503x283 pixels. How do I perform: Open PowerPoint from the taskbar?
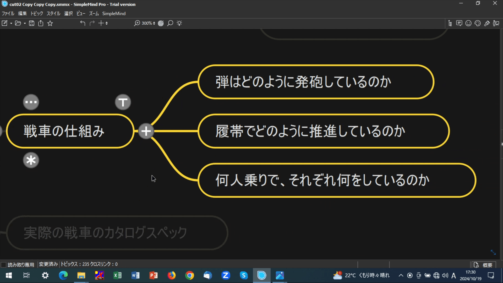click(154, 275)
